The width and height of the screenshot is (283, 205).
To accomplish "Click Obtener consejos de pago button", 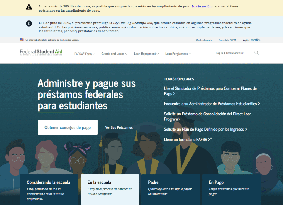I will 67,127.
